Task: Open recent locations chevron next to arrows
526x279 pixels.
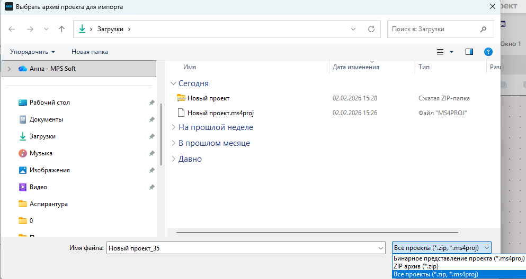Action: tap(46, 29)
